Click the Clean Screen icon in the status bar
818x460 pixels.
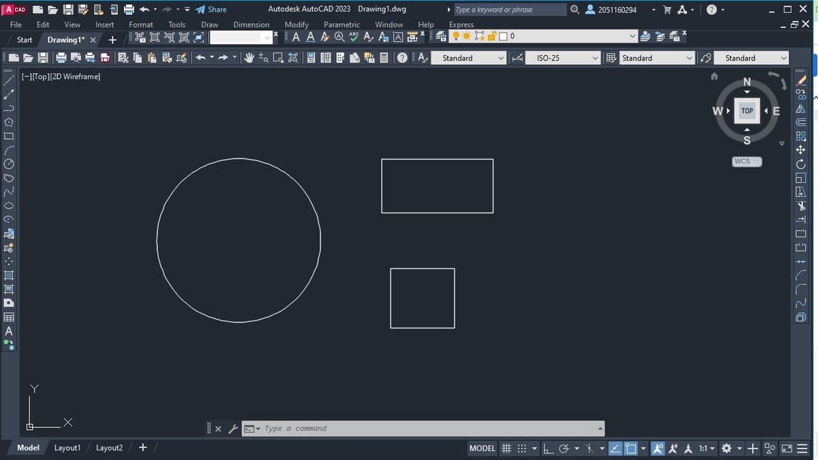tap(786, 448)
